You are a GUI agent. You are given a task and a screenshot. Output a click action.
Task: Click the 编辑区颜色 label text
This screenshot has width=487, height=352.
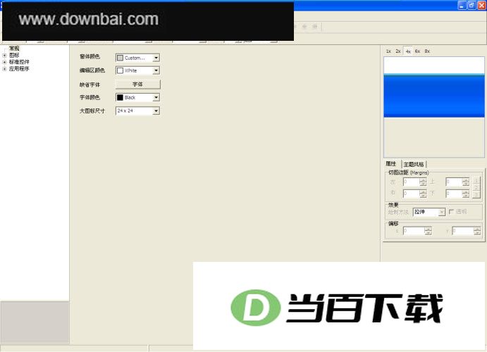[92, 70]
